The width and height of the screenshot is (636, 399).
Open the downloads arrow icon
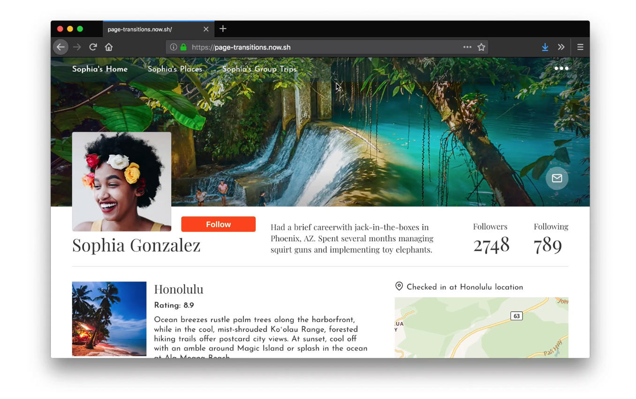pyautogui.click(x=545, y=47)
